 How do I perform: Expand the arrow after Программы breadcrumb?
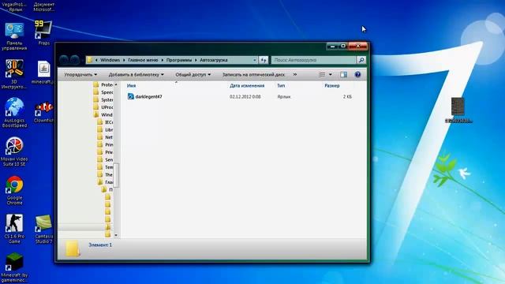click(x=196, y=60)
